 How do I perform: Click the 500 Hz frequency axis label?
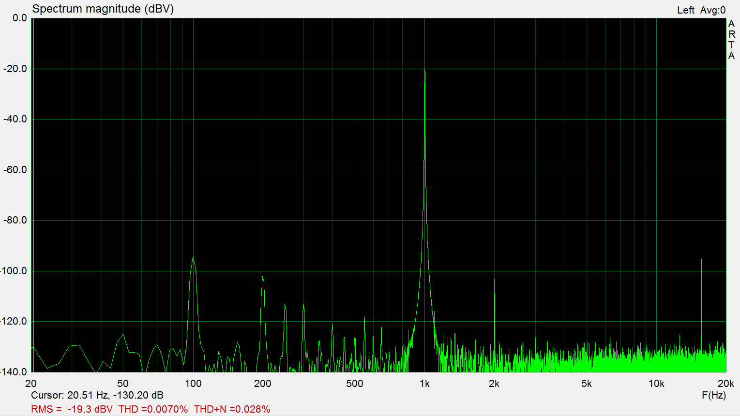[x=355, y=384]
